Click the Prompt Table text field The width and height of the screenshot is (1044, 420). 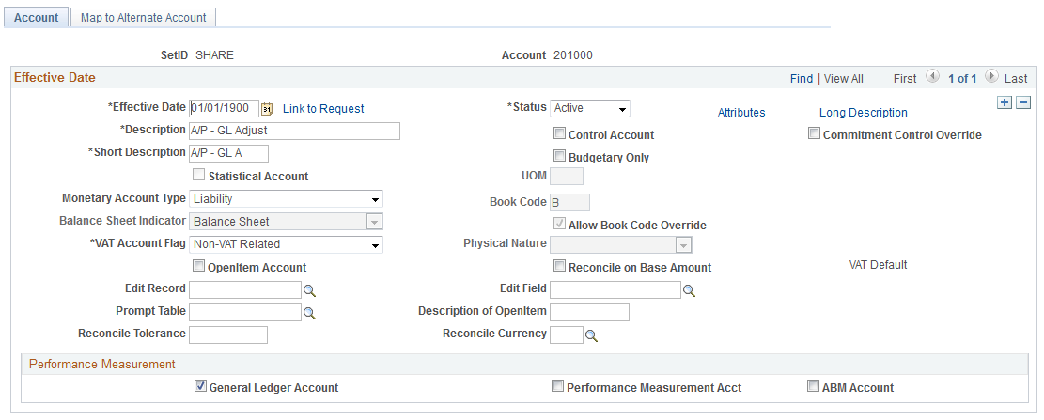pos(245,312)
